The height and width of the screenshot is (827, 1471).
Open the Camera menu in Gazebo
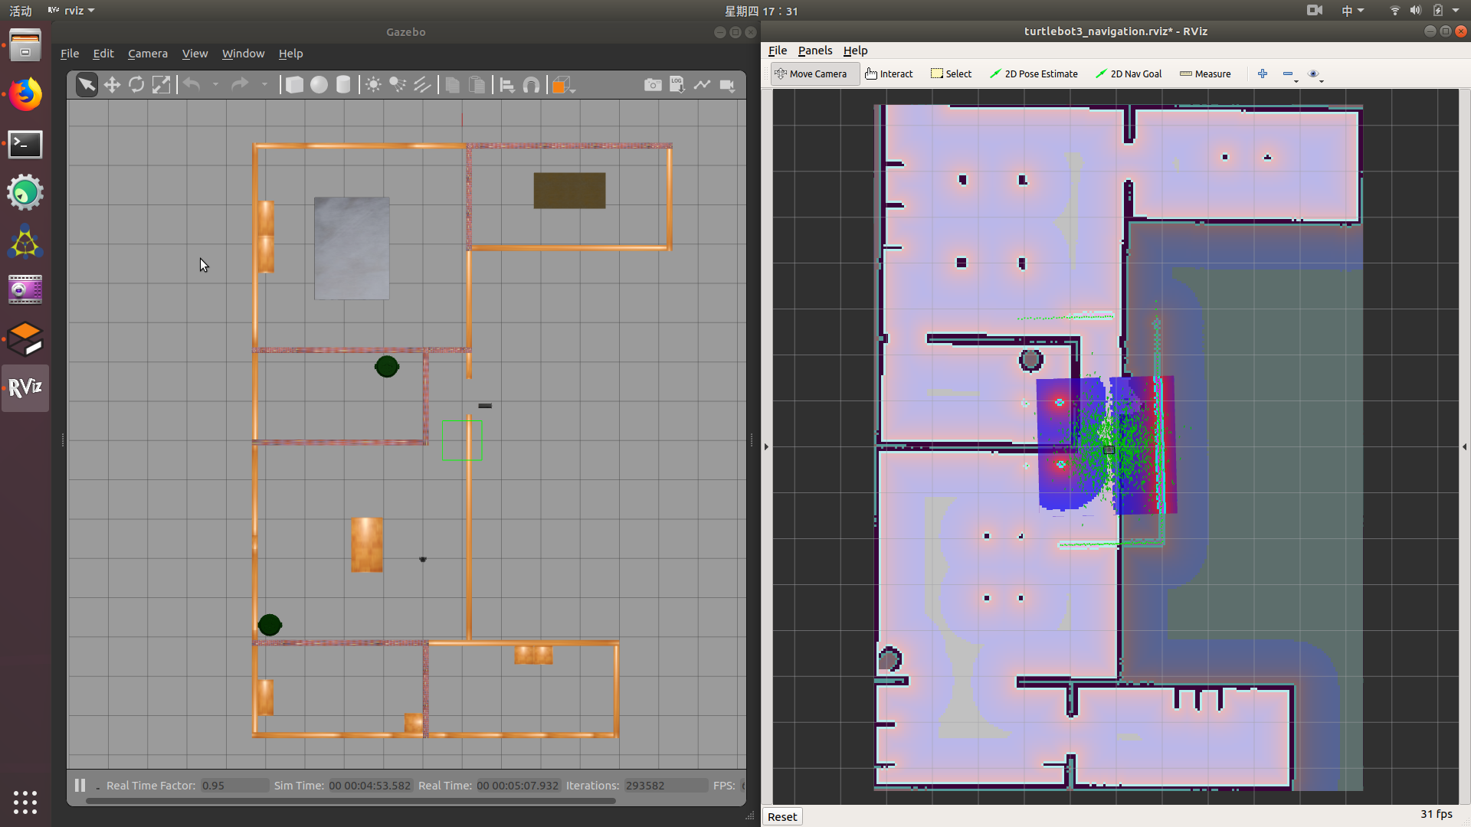tap(147, 54)
